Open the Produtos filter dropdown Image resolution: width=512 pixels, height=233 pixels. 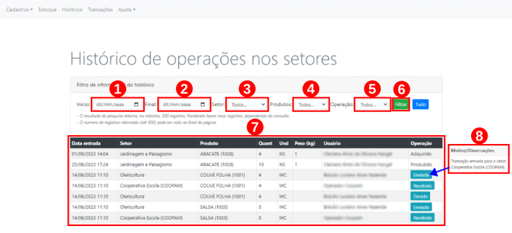coord(311,104)
